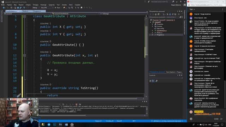The height and width of the screenshot is (127, 226).
Task: Click the ссылка: 1 CodeLens above property X
Action: tap(46, 23)
